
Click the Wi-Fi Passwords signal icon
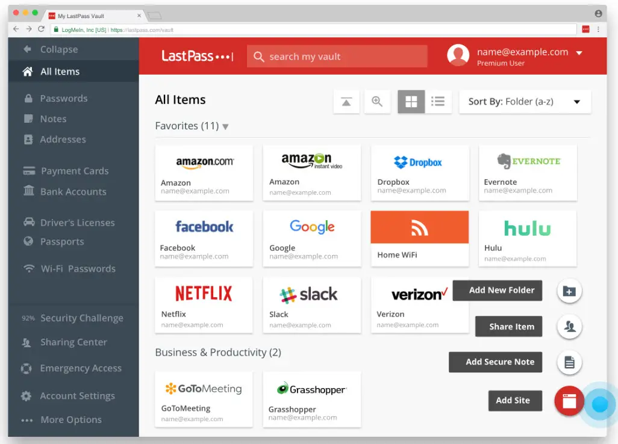pos(29,268)
